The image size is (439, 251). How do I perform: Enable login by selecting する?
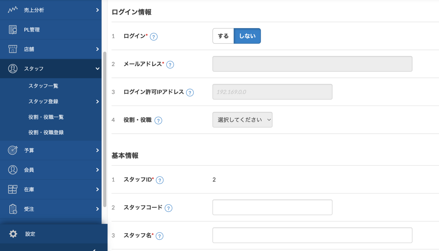tap(223, 36)
